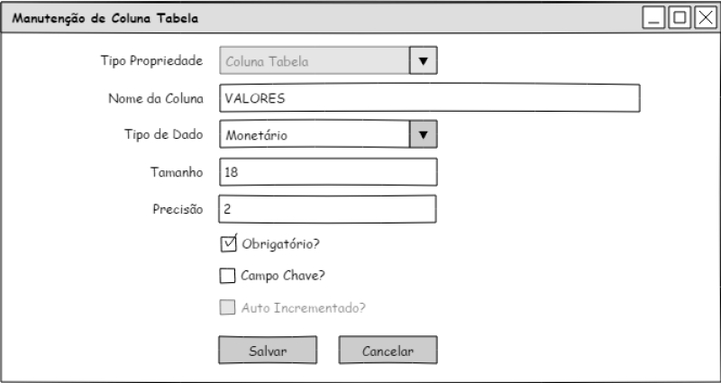This screenshot has height=383, width=721.
Task: Focus the Nome da Coluna field containing VALORES
Action: tap(429, 98)
